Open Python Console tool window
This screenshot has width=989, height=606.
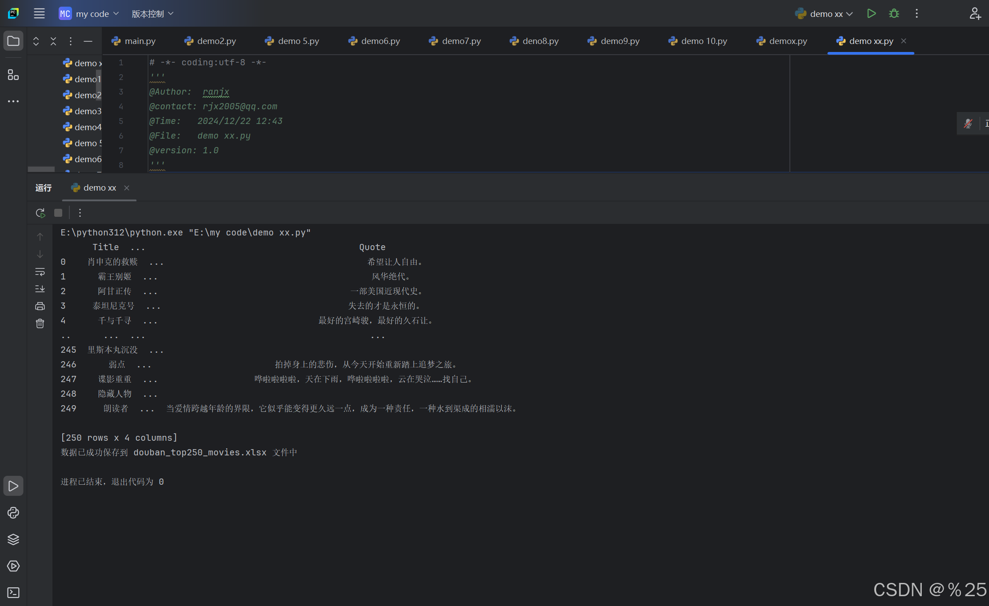tap(13, 513)
